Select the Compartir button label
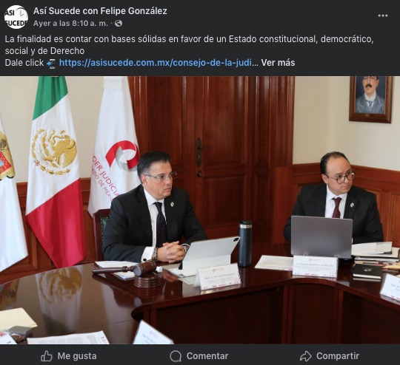The height and width of the screenshot is (365, 400). (338, 356)
